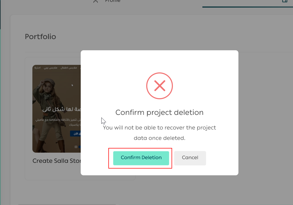Click the person icon beside Profile

[96, 1]
